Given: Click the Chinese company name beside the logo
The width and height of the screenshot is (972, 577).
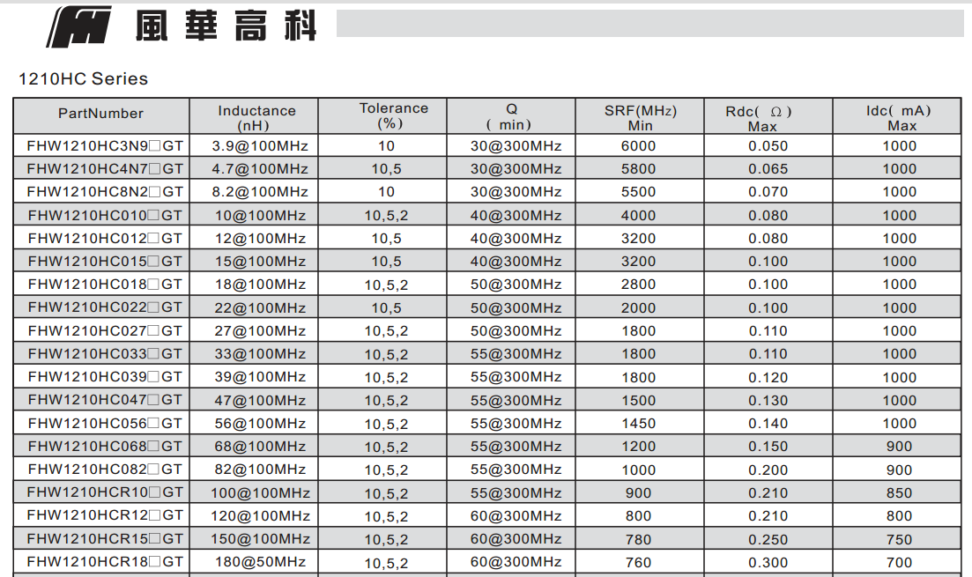Looking at the screenshot, I should (x=226, y=26).
